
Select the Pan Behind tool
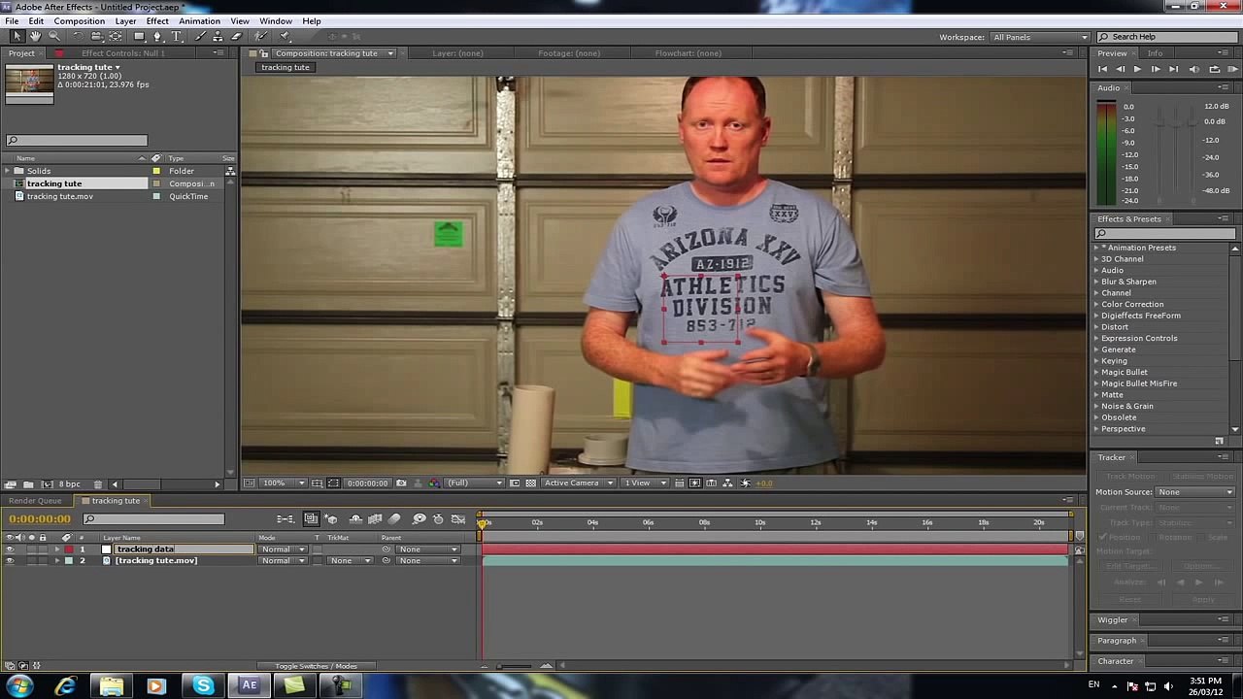point(115,36)
